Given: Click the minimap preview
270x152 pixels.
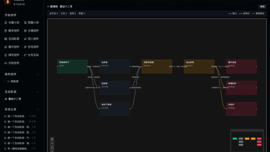Looking at the screenshot, I should tap(247, 141).
